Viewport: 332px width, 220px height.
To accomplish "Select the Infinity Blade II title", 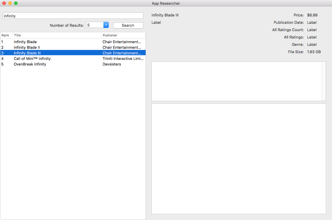I will [x=27, y=47].
